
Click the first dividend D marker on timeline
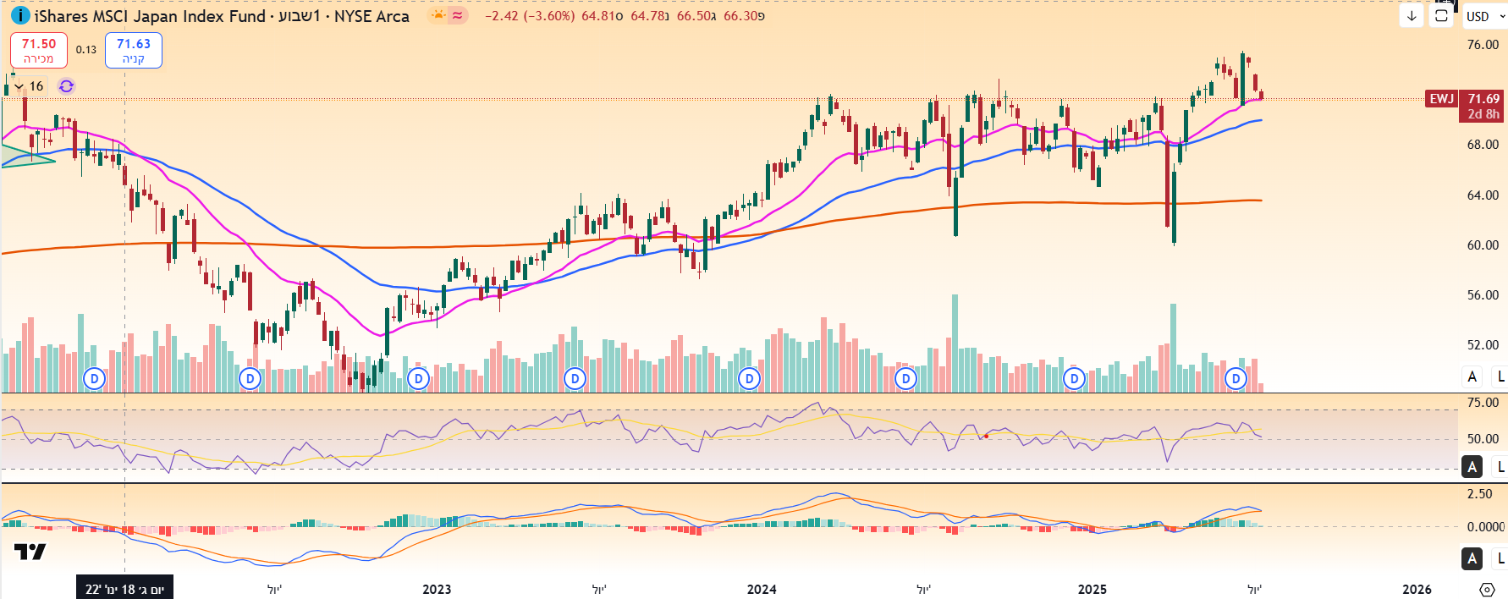point(95,378)
